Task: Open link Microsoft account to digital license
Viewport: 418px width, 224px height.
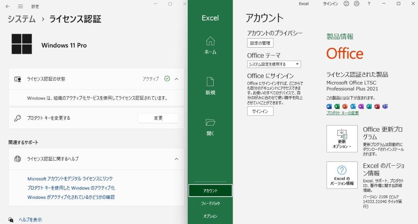Action: [70, 179]
